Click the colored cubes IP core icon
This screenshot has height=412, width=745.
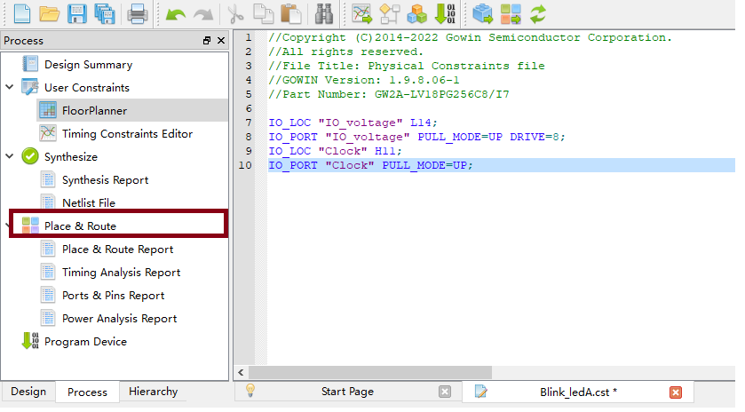pyautogui.click(x=417, y=14)
